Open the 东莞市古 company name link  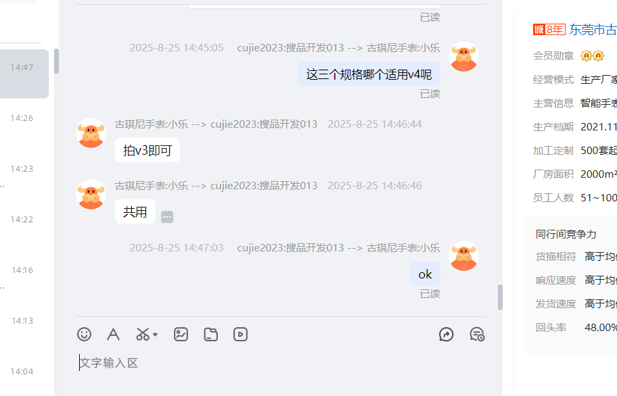(593, 30)
